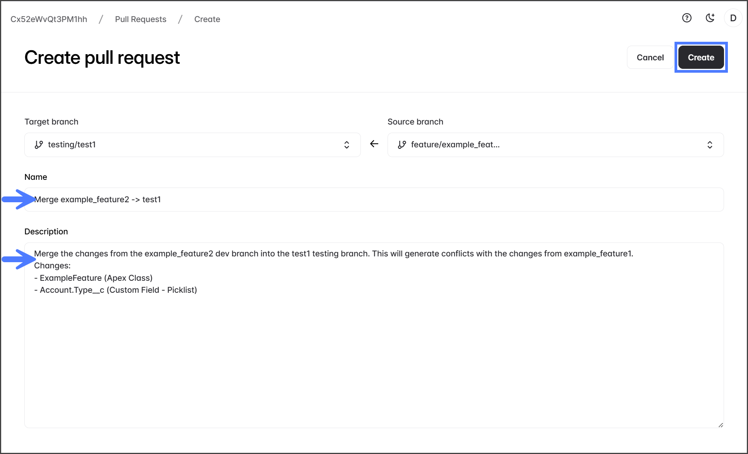Expand Target branch chevron selector
The image size is (748, 454).
click(347, 145)
